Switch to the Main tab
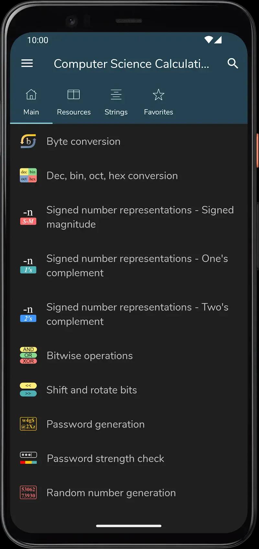 tap(31, 102)
